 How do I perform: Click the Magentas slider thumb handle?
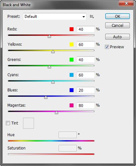(56, 113)
